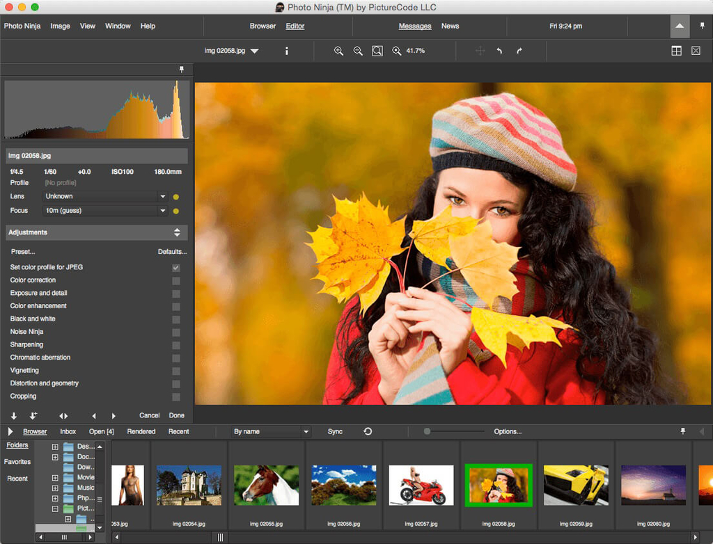Click the zoom in magnifier icon
Viewport: 713px width, 544px height.
tap(338, 51)
